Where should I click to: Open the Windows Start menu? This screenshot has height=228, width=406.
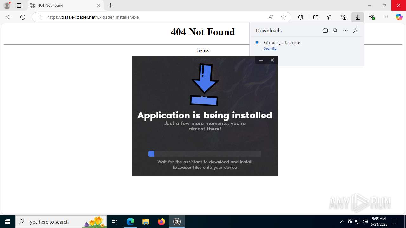coord(8,222)
